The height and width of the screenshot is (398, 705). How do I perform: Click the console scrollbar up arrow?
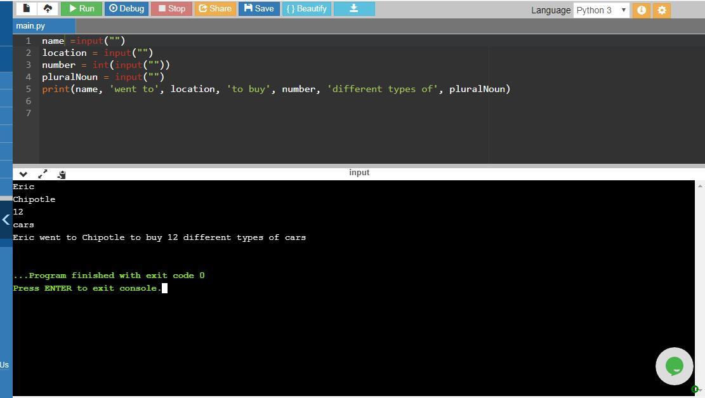700,186
